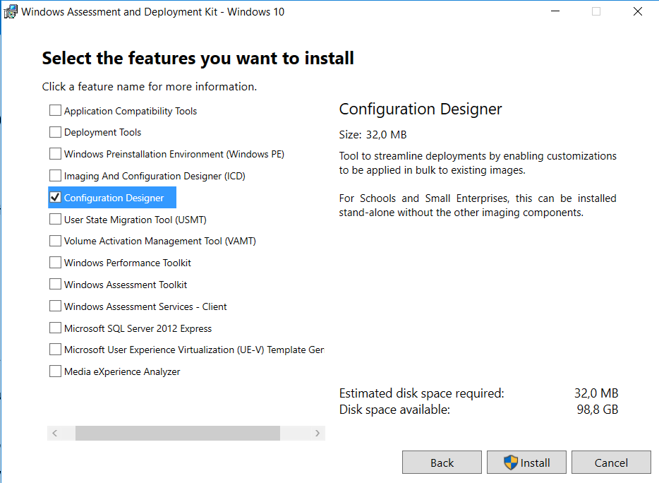Click Install to begin installation
This screenshot has width=659, height=483.
point(526,463)
